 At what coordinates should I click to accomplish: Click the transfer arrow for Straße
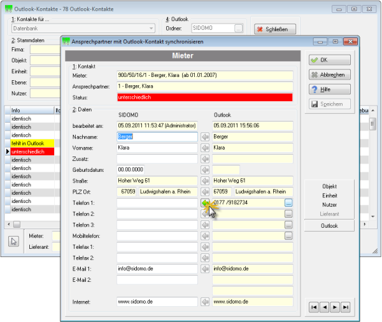[x=205, y=181]
